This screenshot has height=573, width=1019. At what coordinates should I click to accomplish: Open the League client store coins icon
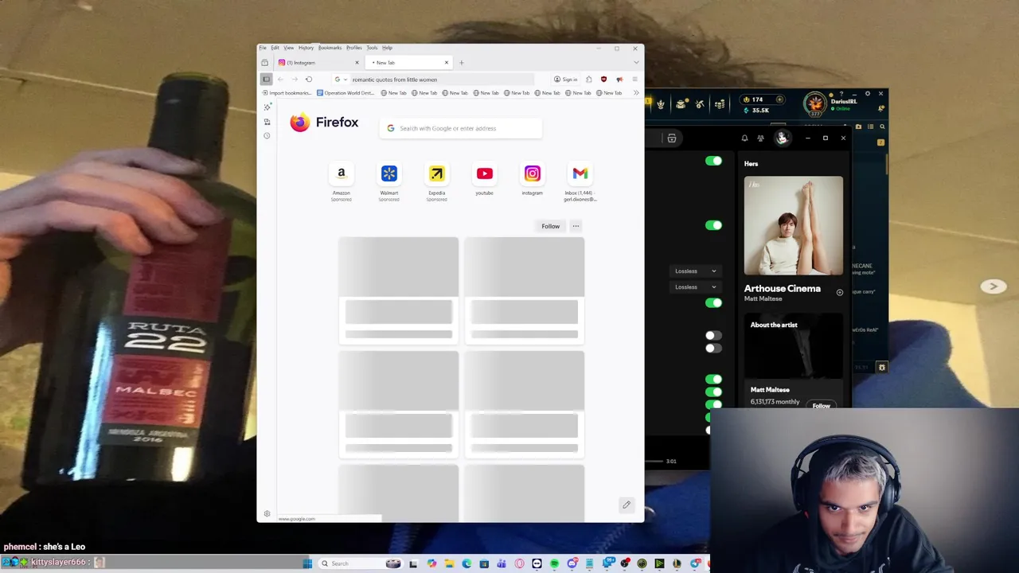[720, 104]
